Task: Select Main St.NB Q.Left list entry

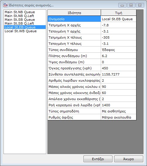Action: point(19,16)
